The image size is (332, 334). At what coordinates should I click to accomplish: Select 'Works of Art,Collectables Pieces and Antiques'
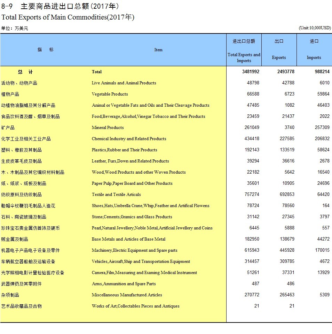click(135, 306)
